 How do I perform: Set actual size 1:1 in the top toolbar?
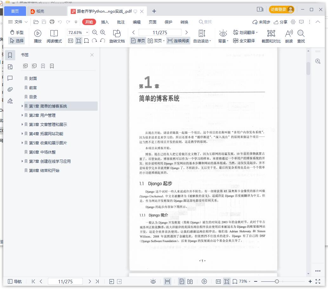[70, 41]
